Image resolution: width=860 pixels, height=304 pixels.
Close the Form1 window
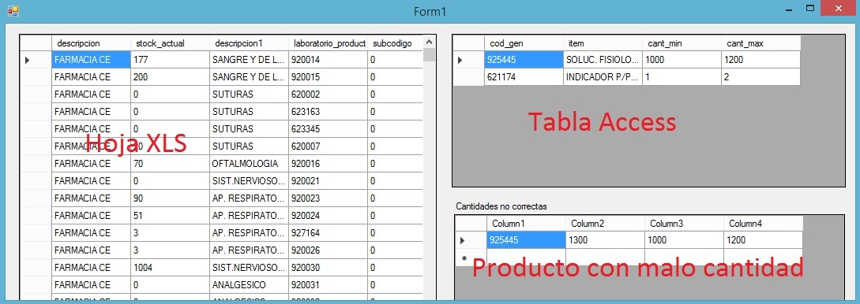(839, 9)
